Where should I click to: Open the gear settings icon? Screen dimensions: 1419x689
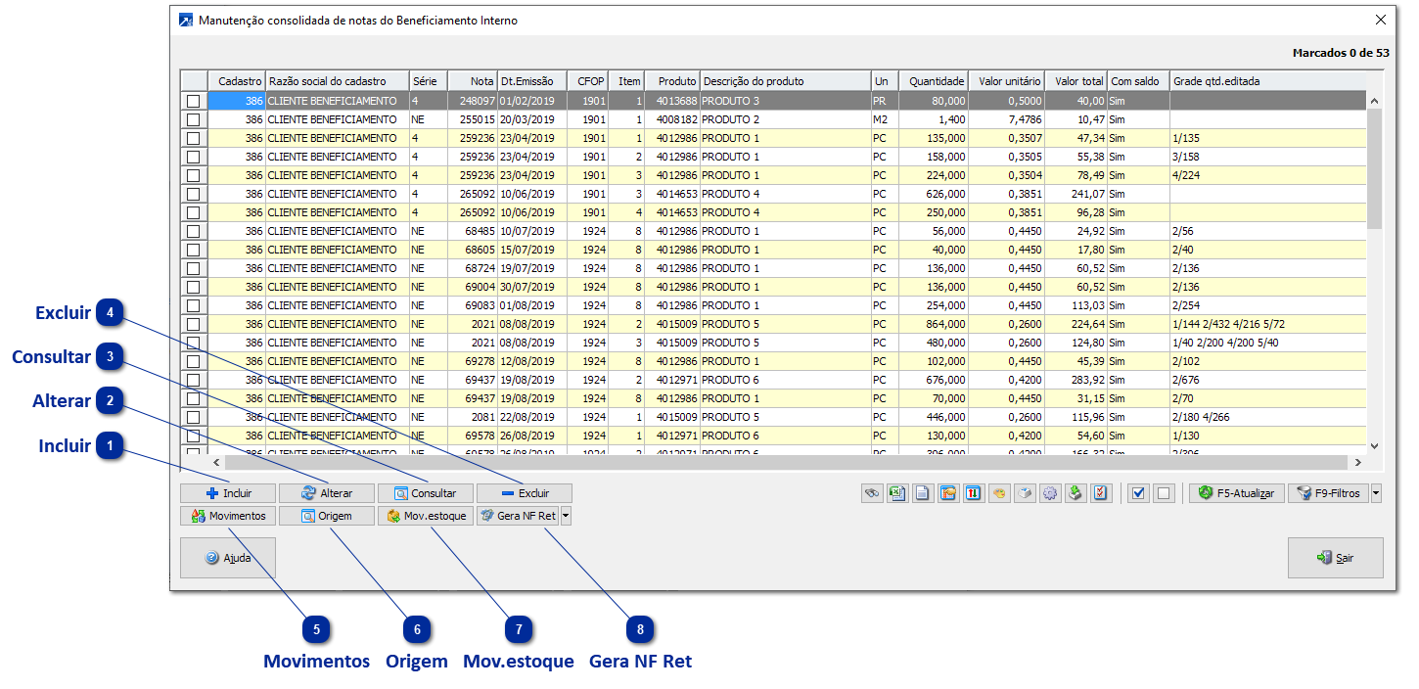1050,493
